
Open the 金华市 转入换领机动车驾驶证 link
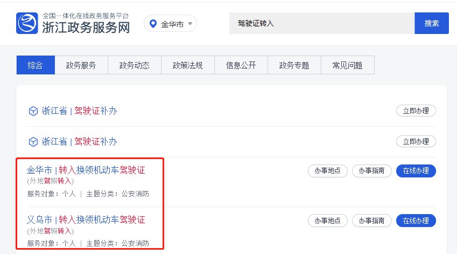pyautogui.click(x=86, y=170)
